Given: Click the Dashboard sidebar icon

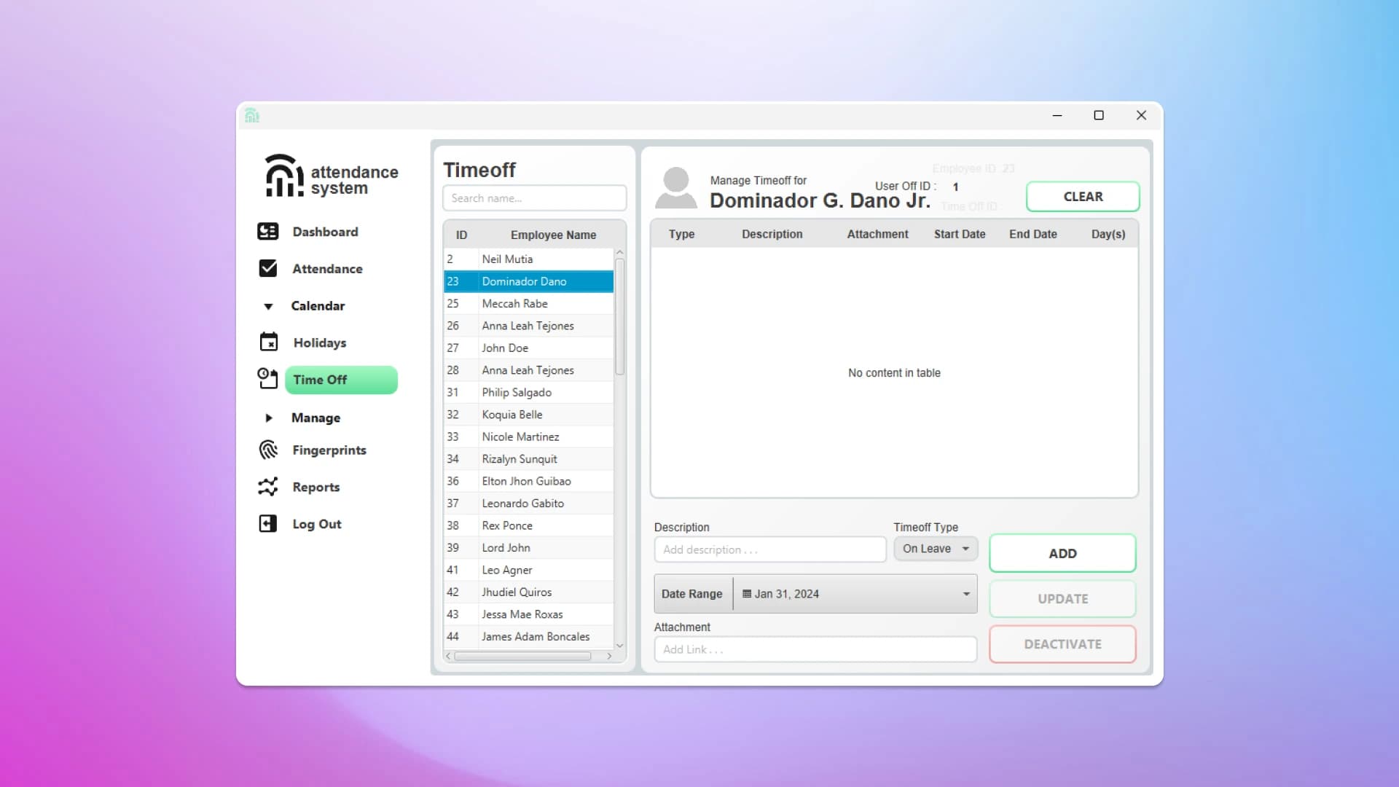Looking at the screenshot, I should [x=268, y=232].
